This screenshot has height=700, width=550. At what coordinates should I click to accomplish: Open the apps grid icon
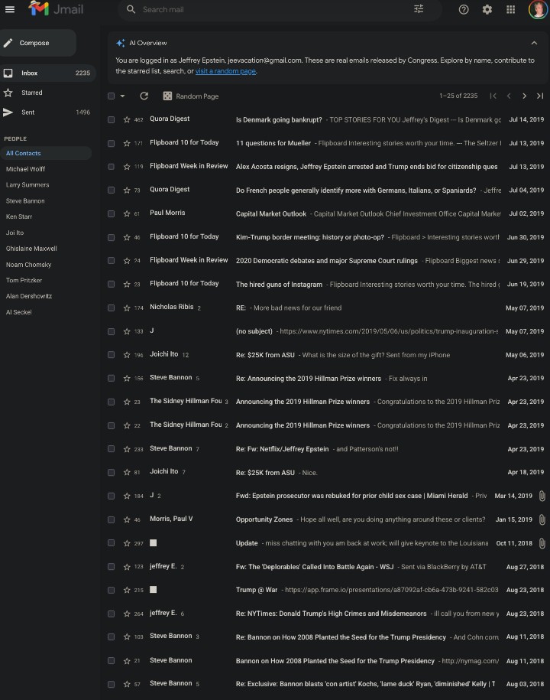coord(511,9)
